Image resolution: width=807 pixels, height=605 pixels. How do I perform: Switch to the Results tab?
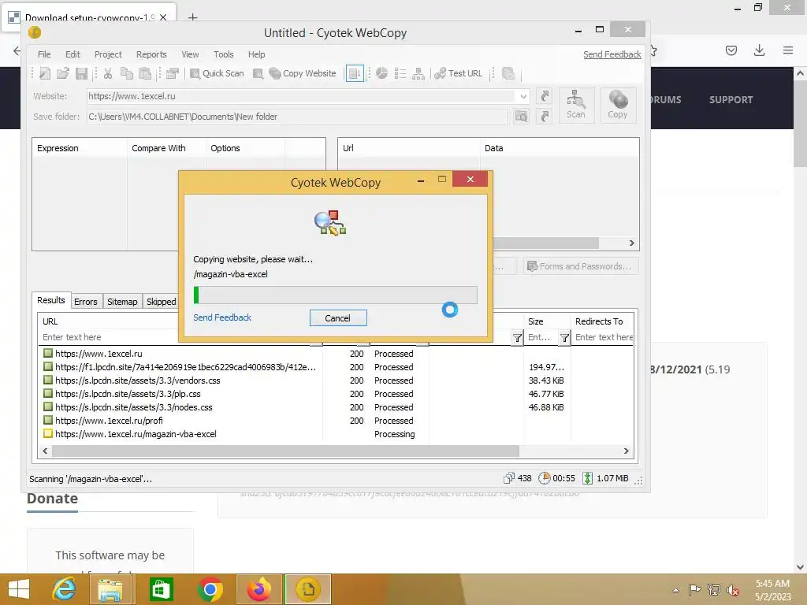coord(51,300)
